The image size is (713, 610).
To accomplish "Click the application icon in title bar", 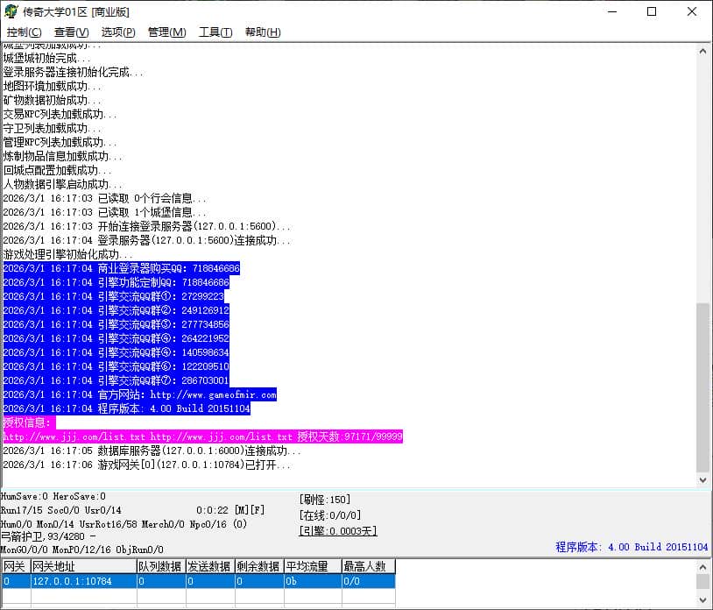I will click(x=11, y=11).
